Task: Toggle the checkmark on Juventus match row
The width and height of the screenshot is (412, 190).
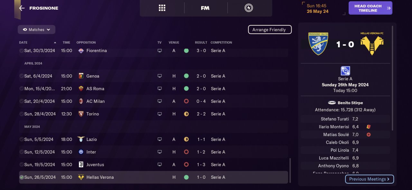Action: coord(22,165)
